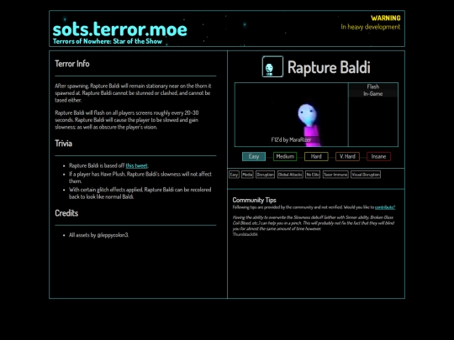Click the Global Attacks tag

tap(290, 175)
